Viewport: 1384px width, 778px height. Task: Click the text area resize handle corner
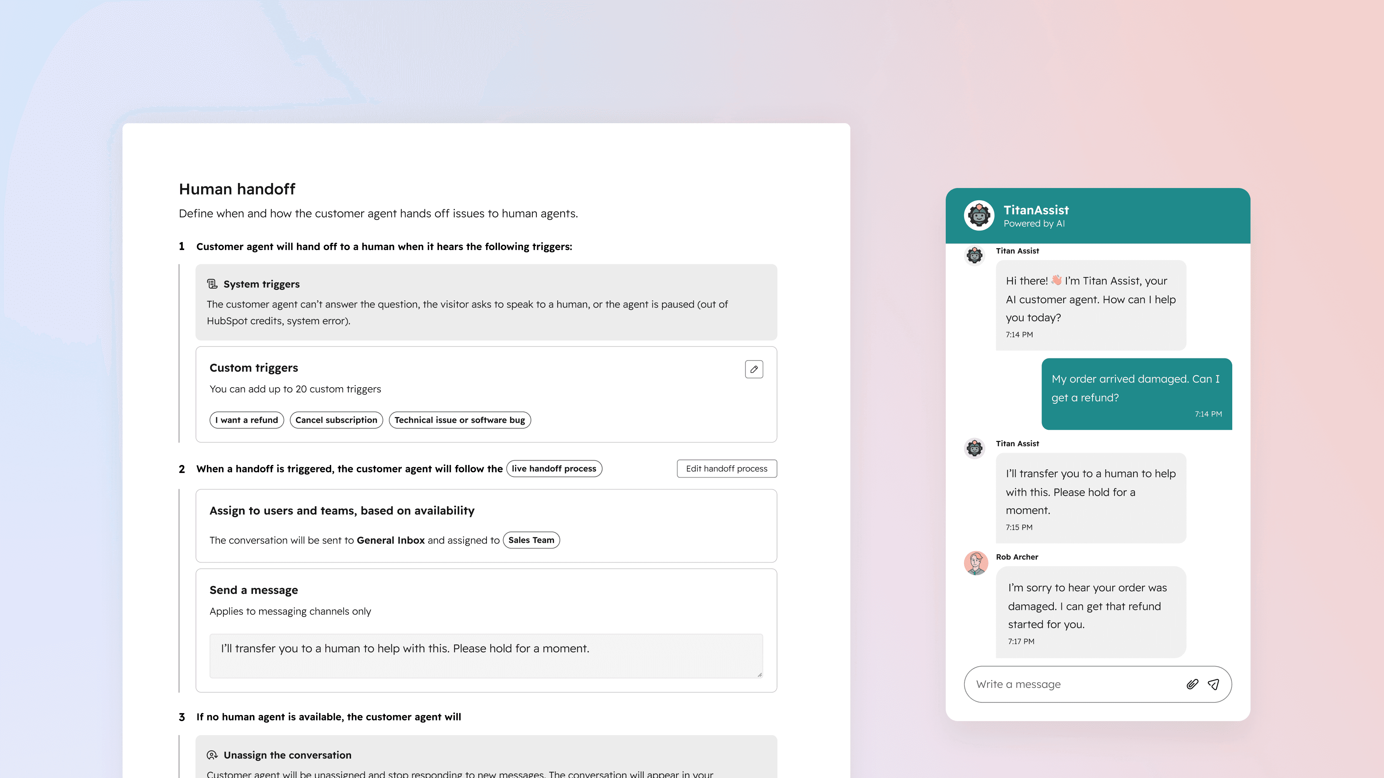pos(759,674)
